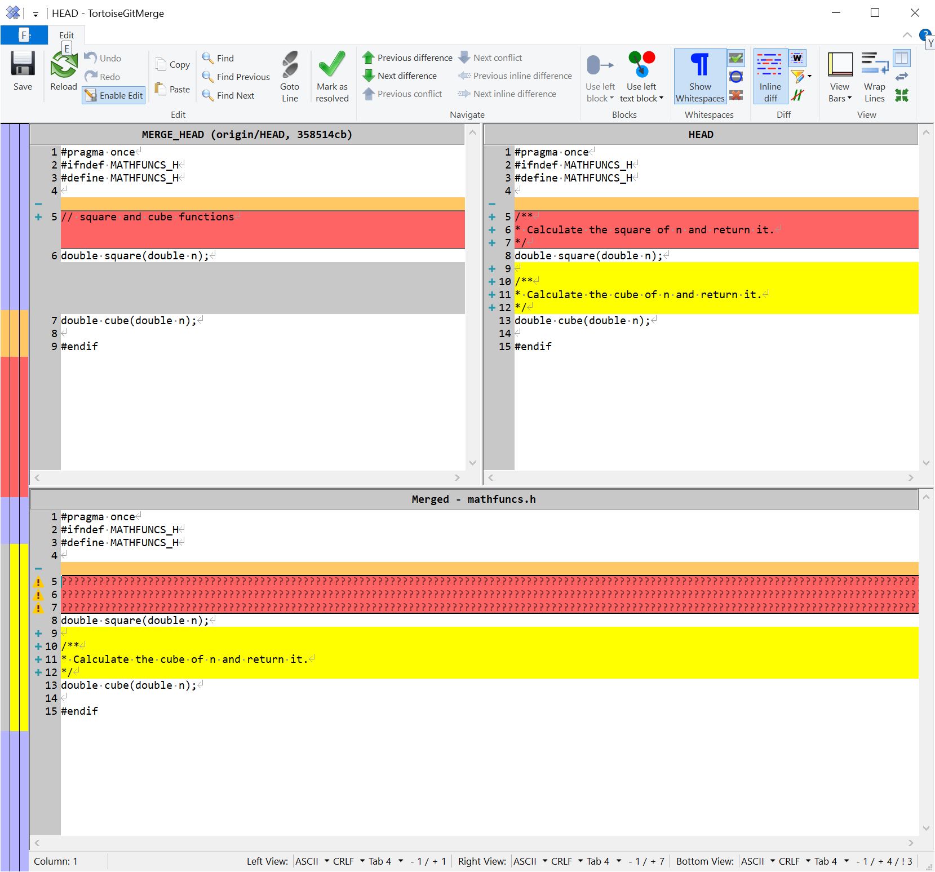Viewport: 935px width, 872px height.
Task: Open the regex filter pencil icon
Action: pos(797,77)
